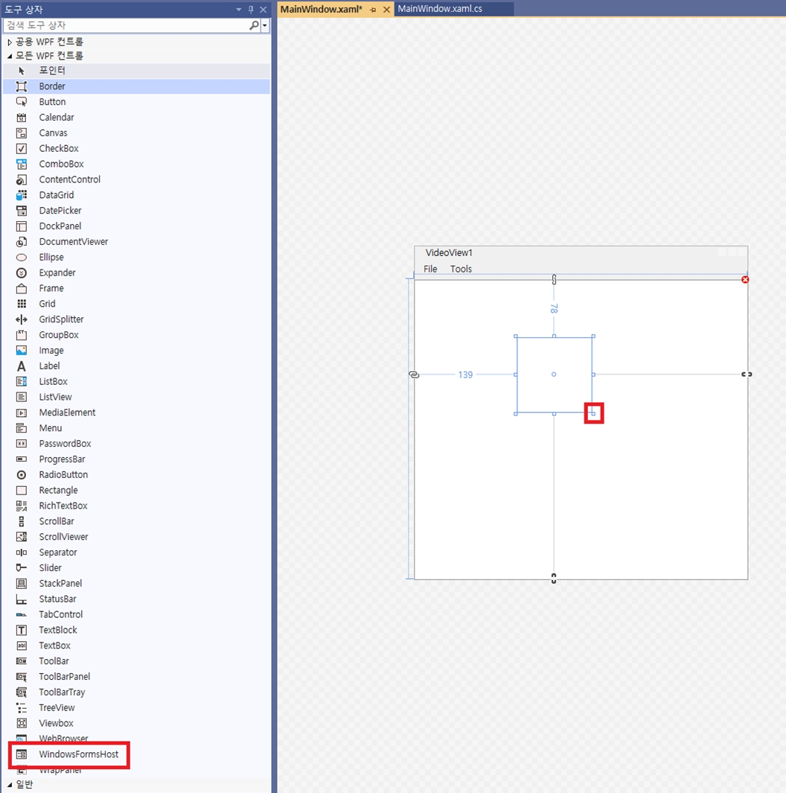Open the Tools menu in designer window
The width and height of the screenshot is (786, 793).
461,269
